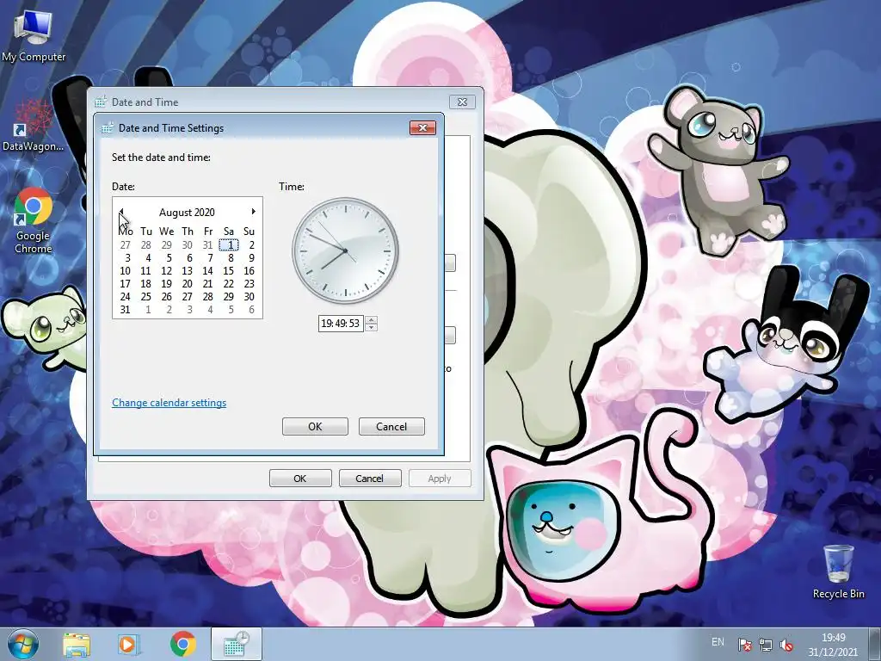Open the EN language indicator
This screenshot has width=881, height=661.
[718, 642]
